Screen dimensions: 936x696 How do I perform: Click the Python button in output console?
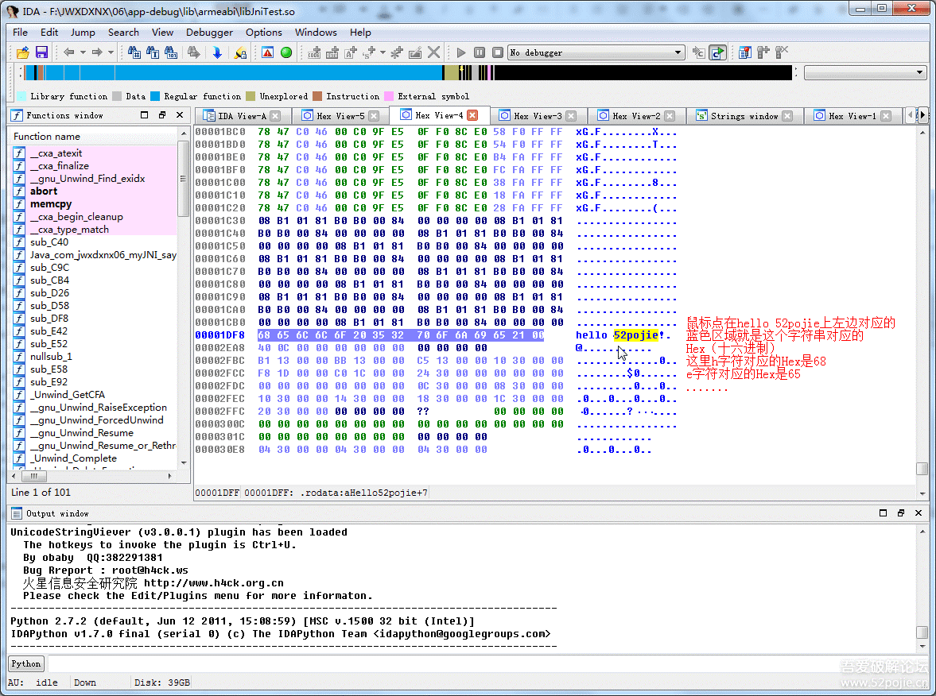[26, 663]
